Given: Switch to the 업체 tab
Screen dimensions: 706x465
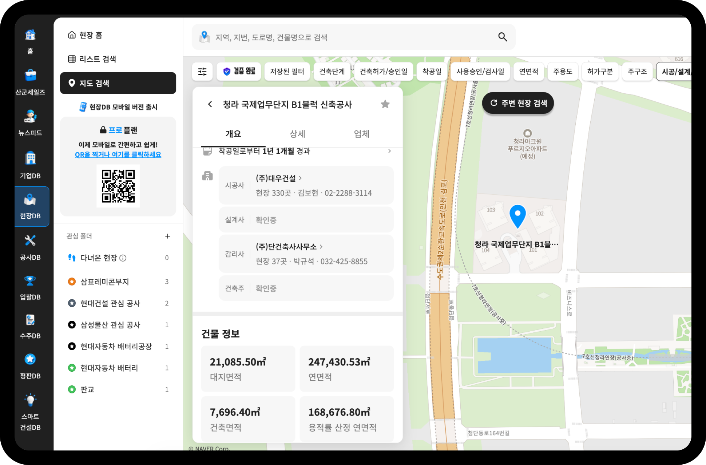Looking at the screenshot, I should pyautogui.click(x=362, y=134).
